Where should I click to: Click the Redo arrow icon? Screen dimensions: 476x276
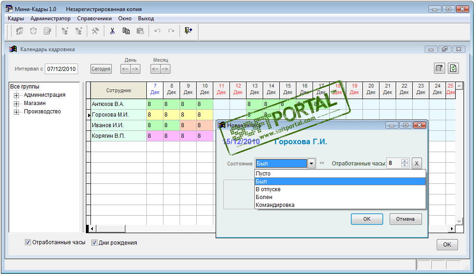[171, 31]
